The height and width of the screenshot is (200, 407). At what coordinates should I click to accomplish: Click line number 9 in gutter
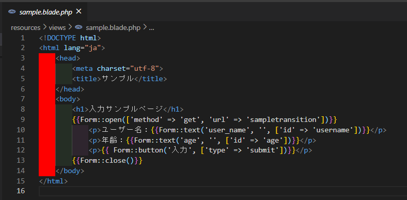(x=23, y=119)
